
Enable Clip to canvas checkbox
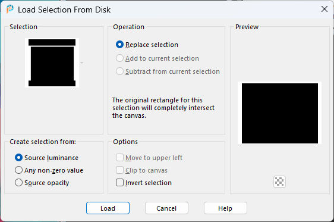pyautogui.click(x=119, y=170)
